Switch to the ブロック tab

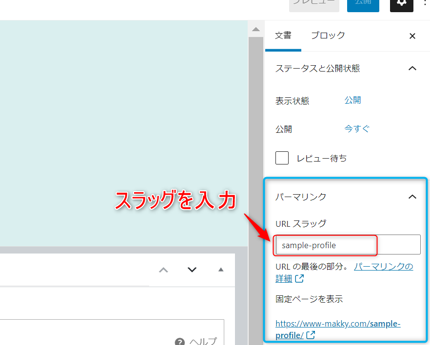(328, 36)
